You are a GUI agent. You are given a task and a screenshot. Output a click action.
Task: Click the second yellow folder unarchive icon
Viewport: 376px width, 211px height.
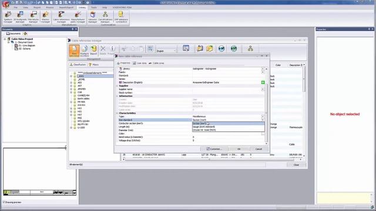tap(210, 49)
